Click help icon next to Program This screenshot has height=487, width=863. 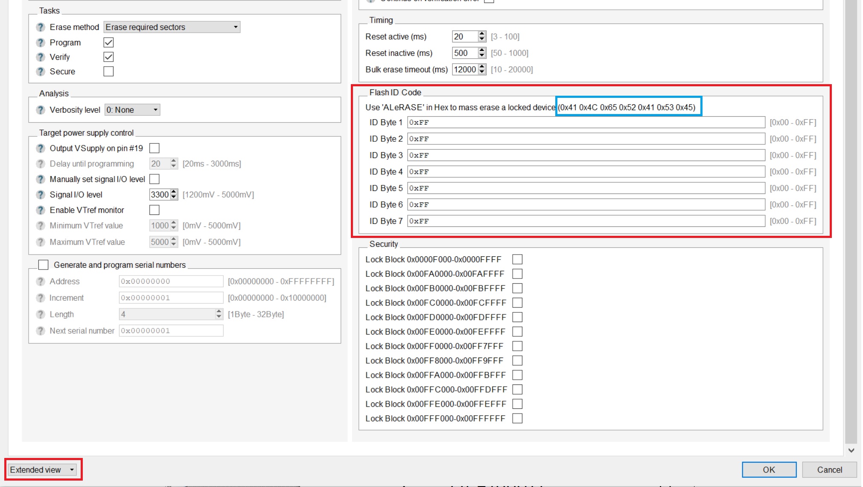41,43
